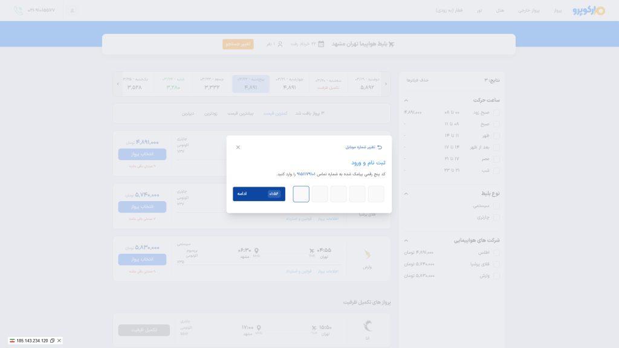619x348 pixels.
Task: Sort by lowest price (کمترین قیمت)
Action: click(x=276, y=114)
